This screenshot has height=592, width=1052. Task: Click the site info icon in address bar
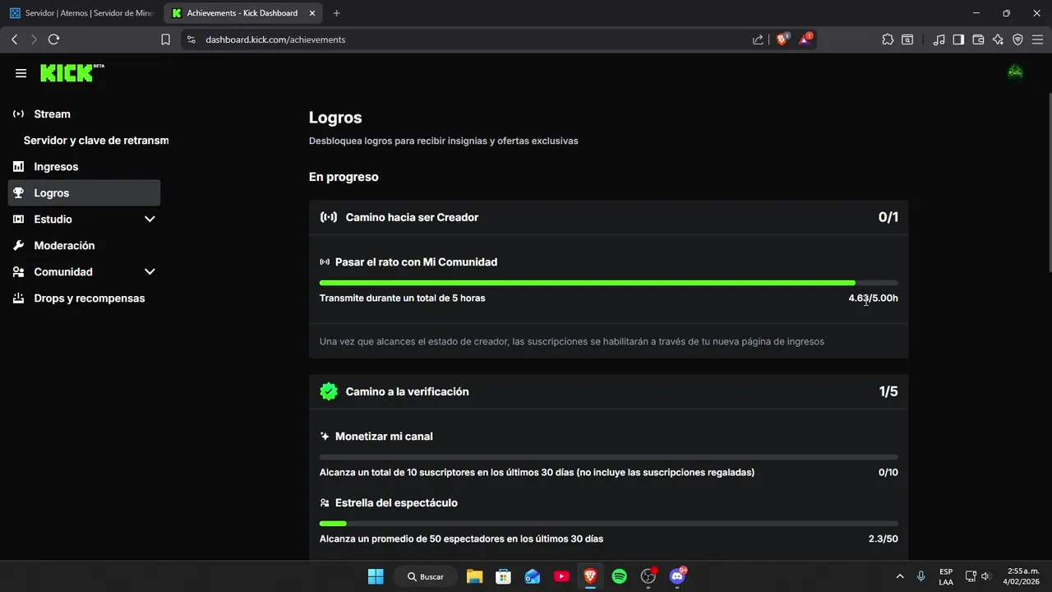(x=191, y=39)
